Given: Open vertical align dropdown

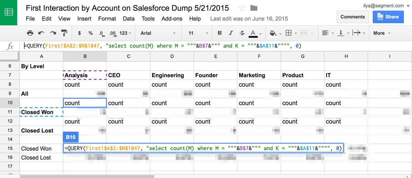Looking at the screenshot, I should pos(343,33).
